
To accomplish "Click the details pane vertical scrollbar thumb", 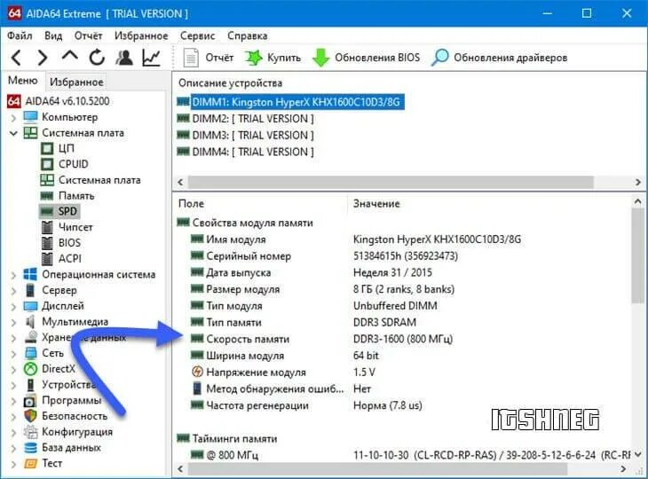I will click(637, 256).
